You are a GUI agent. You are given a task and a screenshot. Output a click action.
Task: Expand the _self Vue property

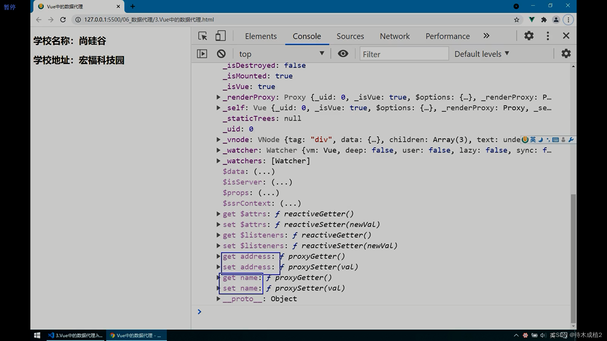(x=218, y=108)
